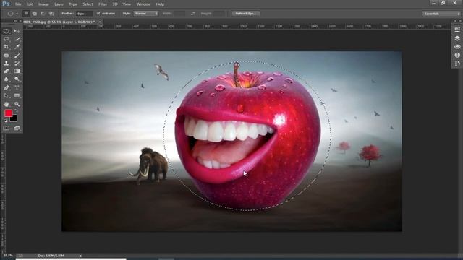Select the Dodge tool
This screenshot has width=463, height=260.
coord(17,79)
